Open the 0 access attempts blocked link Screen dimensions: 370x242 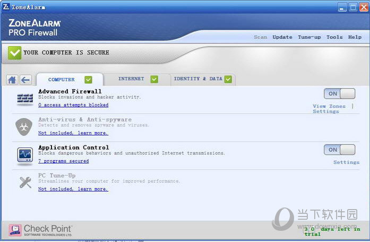(x=73, y=105)
